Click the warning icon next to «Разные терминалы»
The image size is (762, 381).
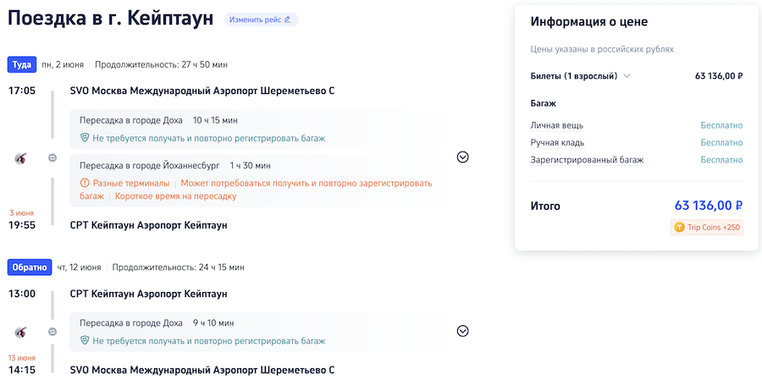(x=85, y=183)
